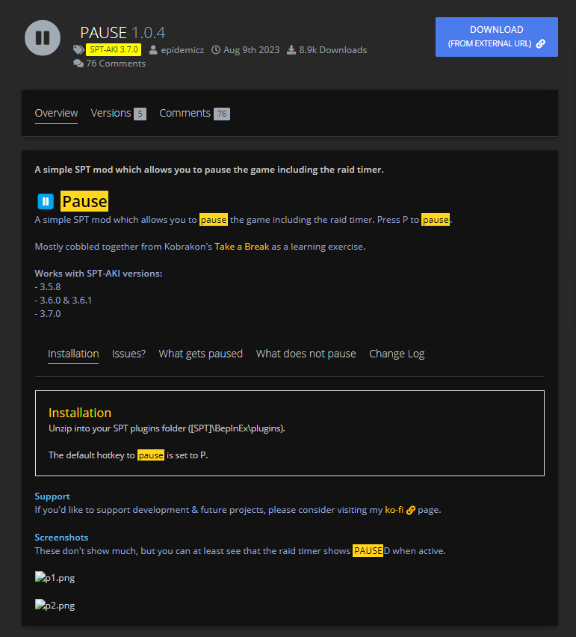Click the download icon beside 8.9k Downloads
Image resolution: width=576 pixels, height=637 pixels.
pos(291,50)
